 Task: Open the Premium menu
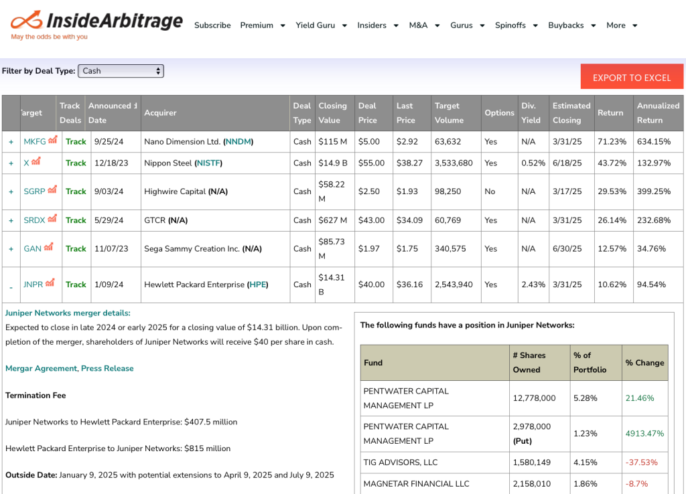pyautogui.click(x=262, y=25)
